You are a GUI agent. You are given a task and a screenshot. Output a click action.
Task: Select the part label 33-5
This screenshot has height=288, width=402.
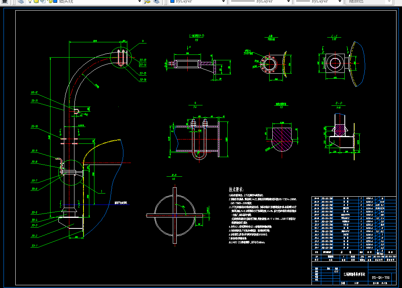(34, 212)
